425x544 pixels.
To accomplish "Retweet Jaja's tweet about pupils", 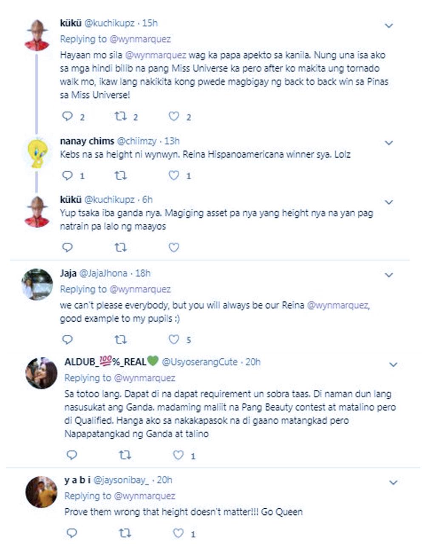I will pyautogui.click(x=121, y=339).
